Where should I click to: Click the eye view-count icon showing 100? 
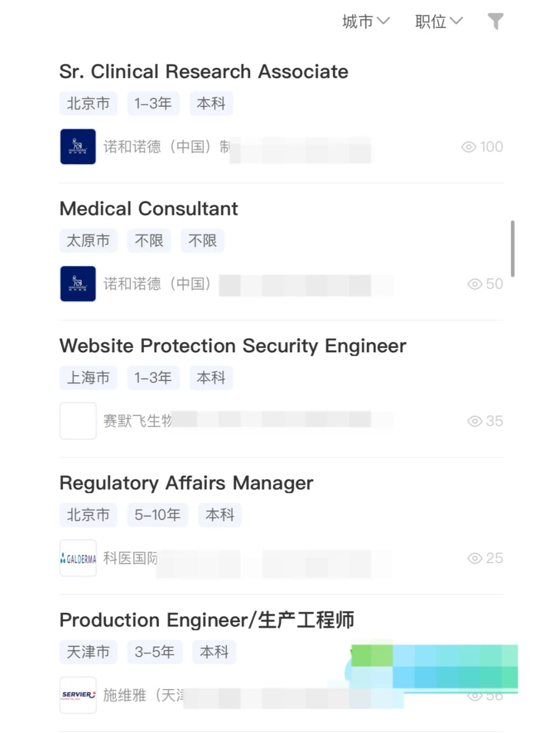469,147
